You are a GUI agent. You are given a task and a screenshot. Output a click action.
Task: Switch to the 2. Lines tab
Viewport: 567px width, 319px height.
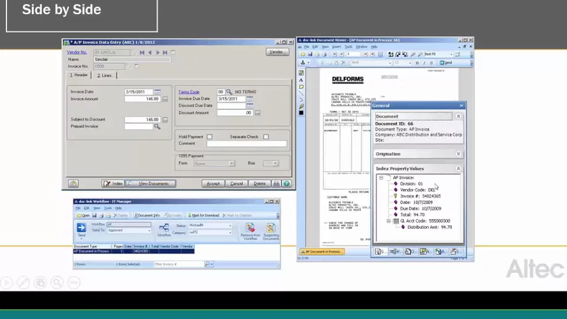[x=105, y=75]
